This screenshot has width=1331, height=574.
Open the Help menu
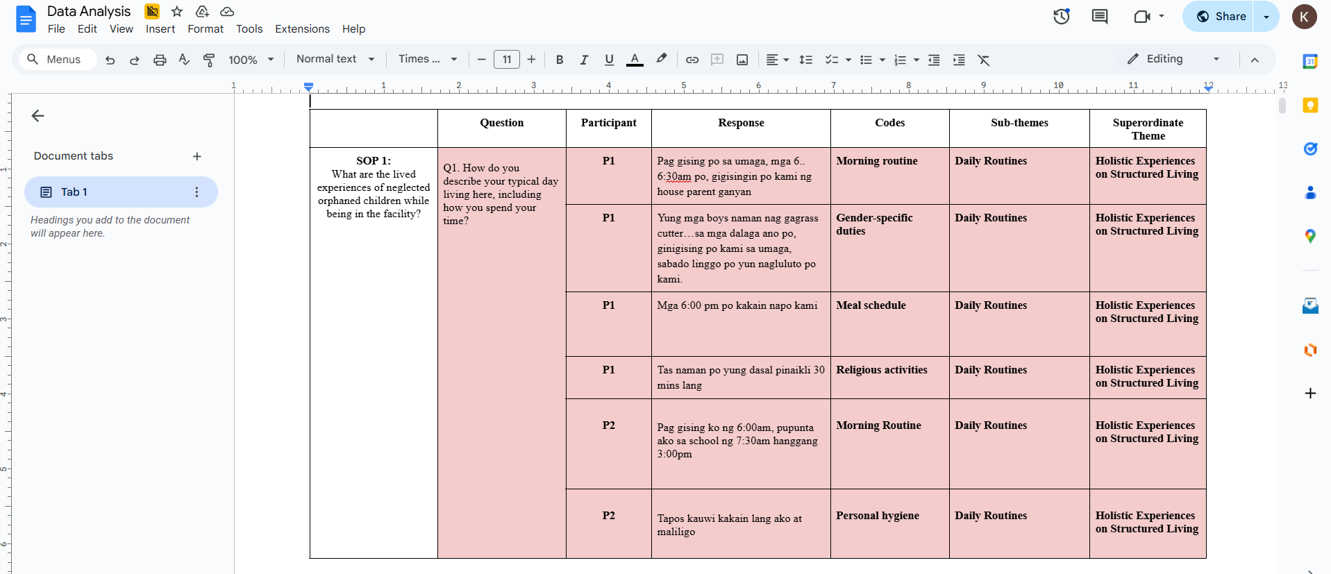[353, 29]
